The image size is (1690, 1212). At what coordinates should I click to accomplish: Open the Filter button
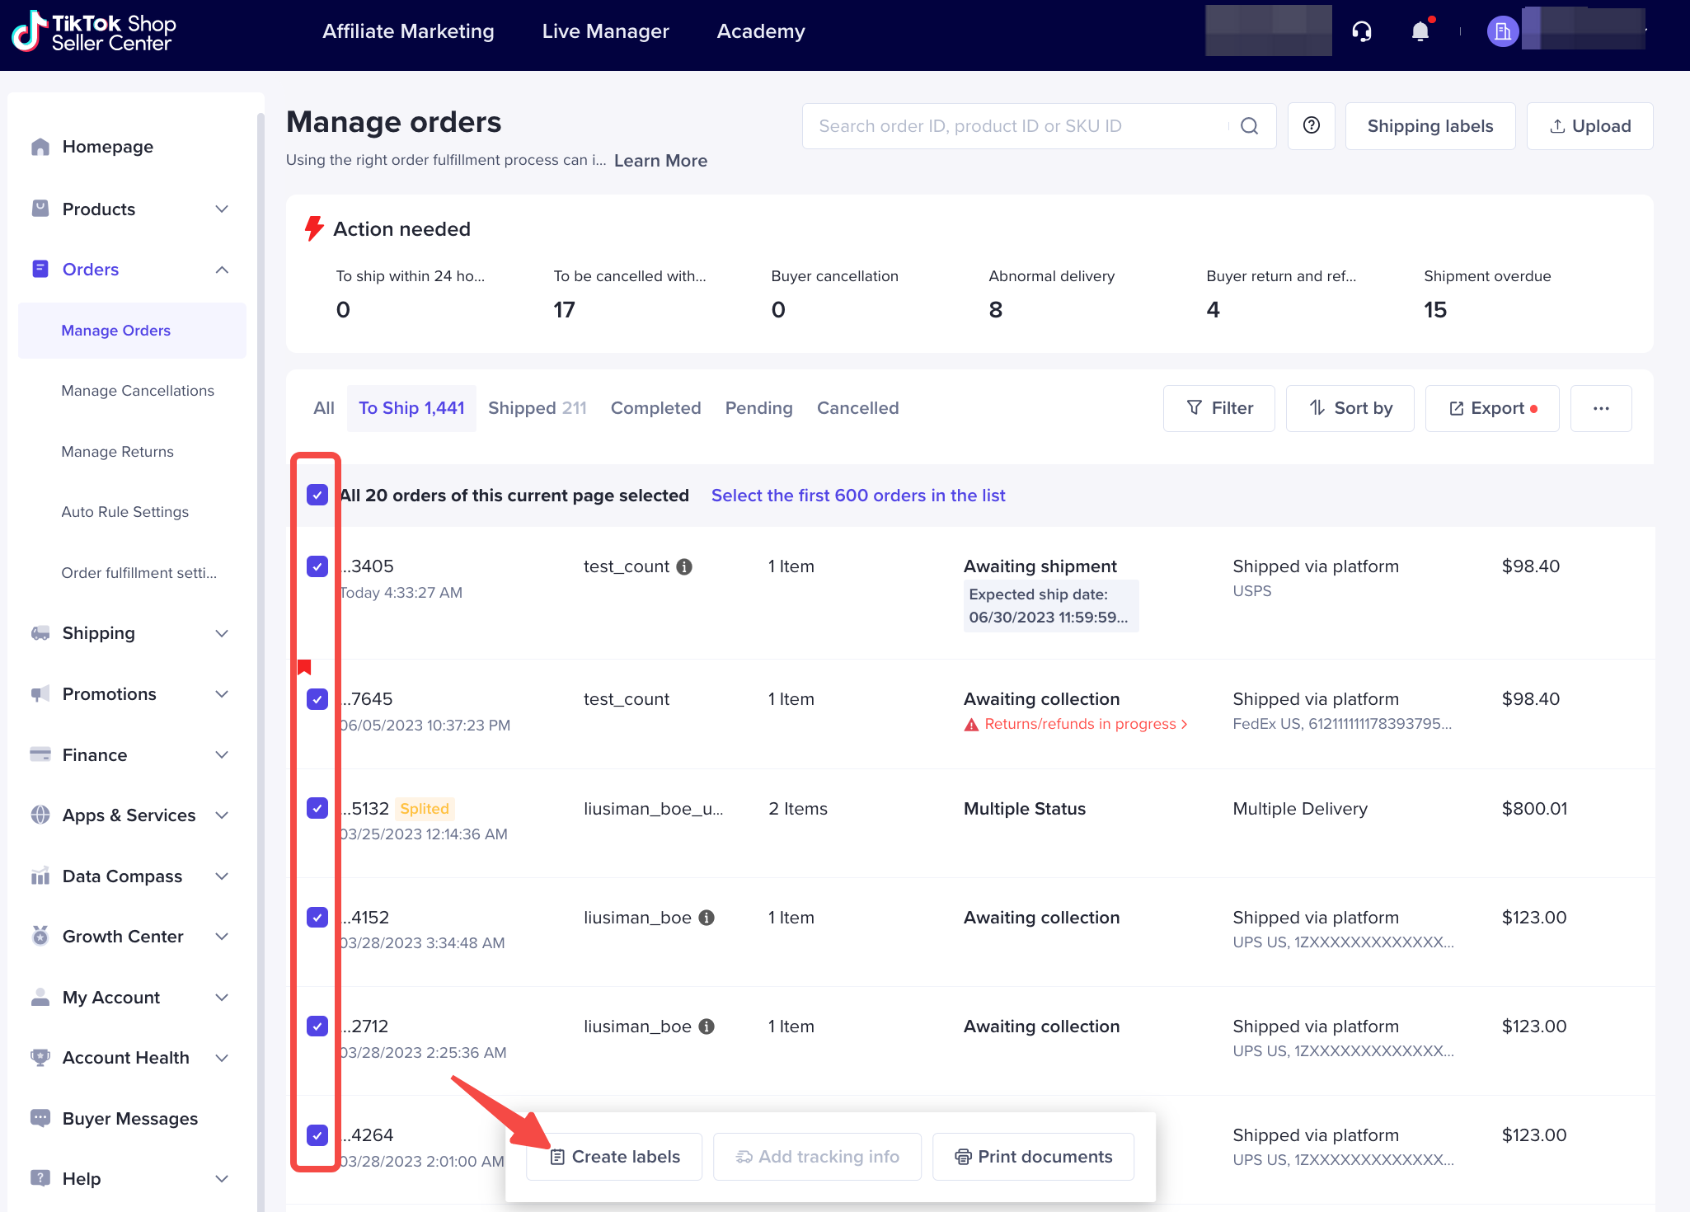point(1218,408)
